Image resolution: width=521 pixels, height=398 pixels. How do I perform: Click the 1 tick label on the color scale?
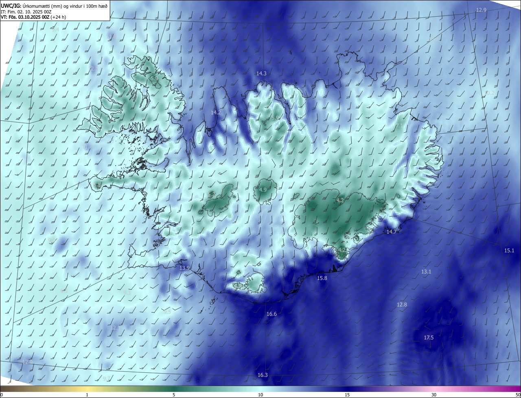87,395
